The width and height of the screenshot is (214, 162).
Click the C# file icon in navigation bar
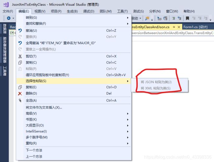(x=12, y=33)
